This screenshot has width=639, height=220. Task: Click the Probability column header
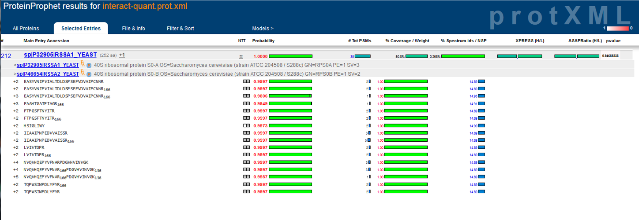(x=263, y=41)
